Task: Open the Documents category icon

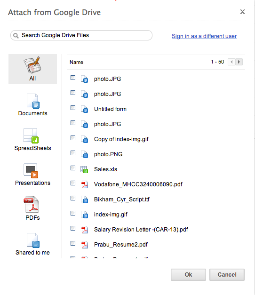Action: pyautogui.click(x=32, y=101)
